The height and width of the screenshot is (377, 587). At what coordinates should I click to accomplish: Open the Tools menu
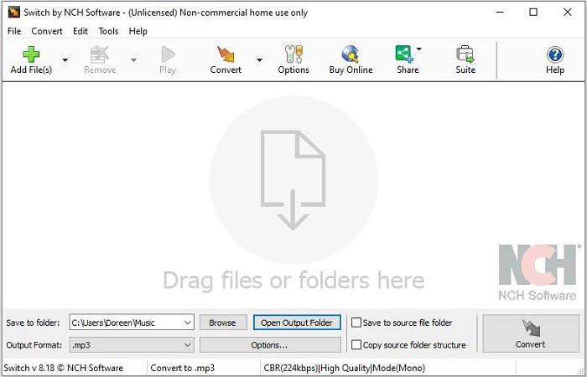[x=108, y=31]
